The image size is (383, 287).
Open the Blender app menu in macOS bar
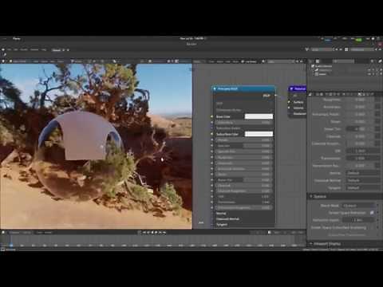coord(17,39)
